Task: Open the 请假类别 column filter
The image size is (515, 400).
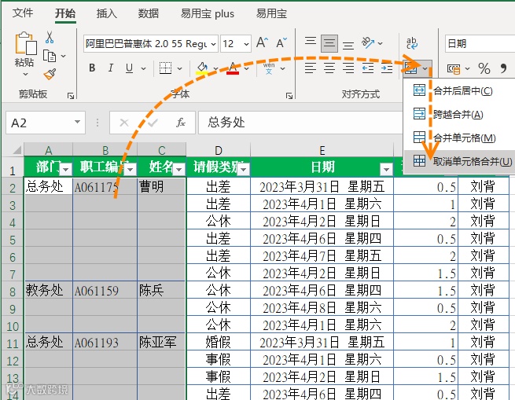Action: click(244, 170)
